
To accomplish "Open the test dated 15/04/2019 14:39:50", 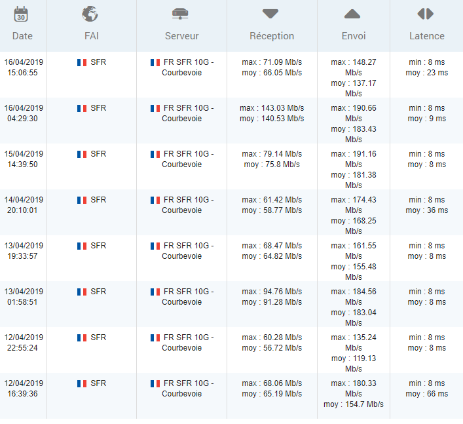I will click(x=23, y=159).
